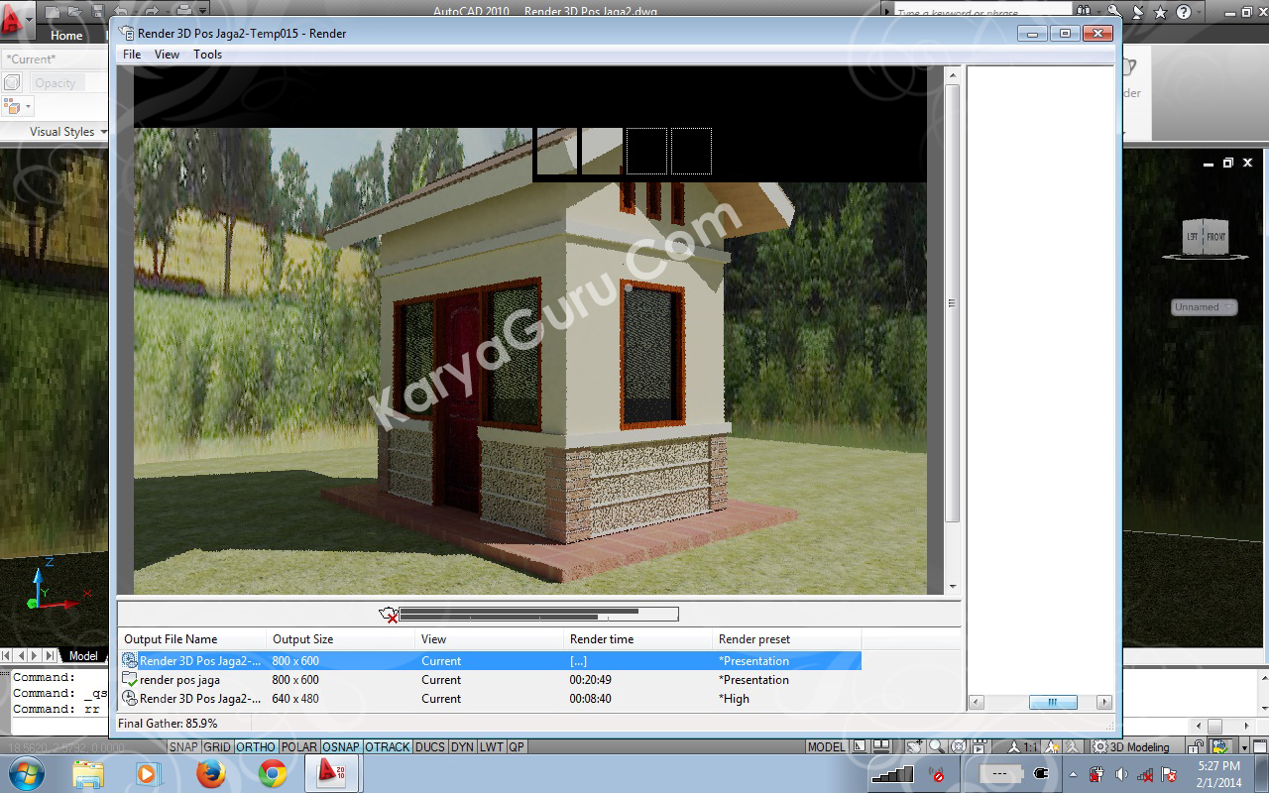Open Google Chrome from the taskbar
This screenshot has width=1269, height=793.
[x=272, y=773]
